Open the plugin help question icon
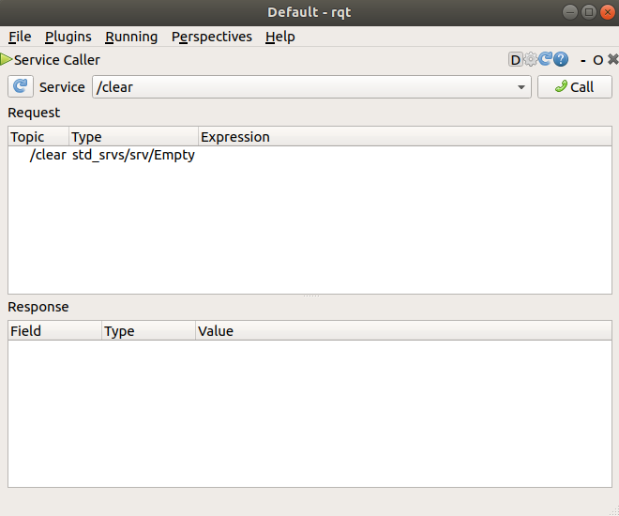The image size is (619, 516). 561,60
